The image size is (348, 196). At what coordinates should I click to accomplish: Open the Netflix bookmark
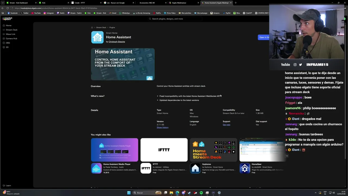157,13
